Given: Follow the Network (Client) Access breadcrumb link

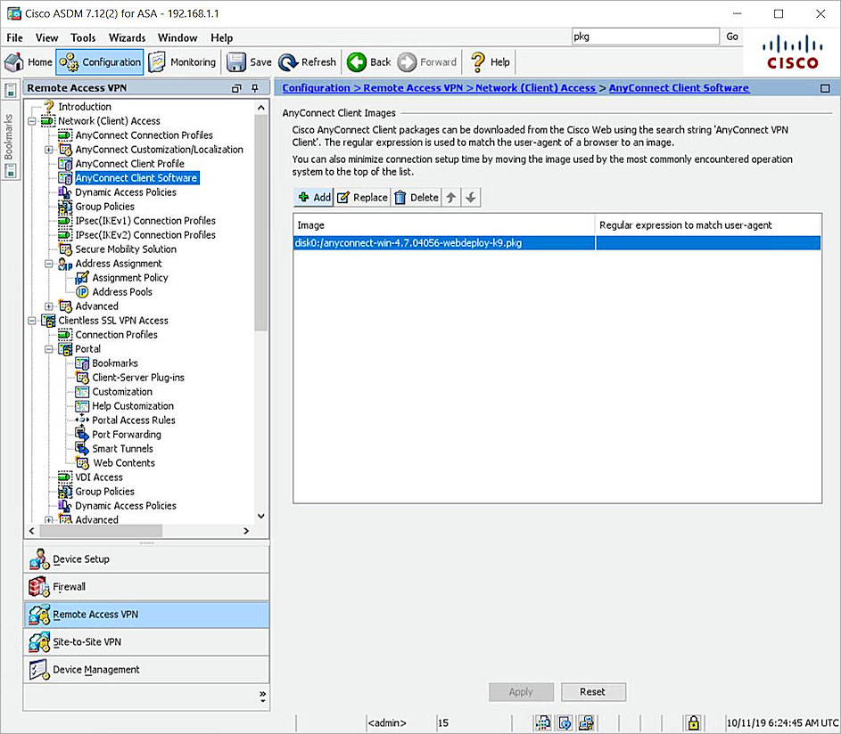Looking at the screenshot, I should [536, 88].
